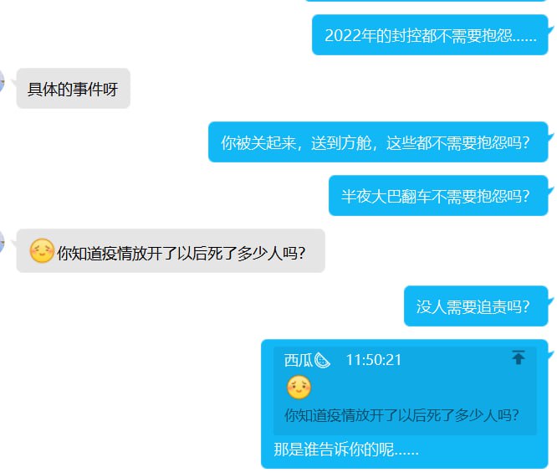The width and height of the screenshot is (557, 473).
Task: Click quoted text 你知道疫情放开了以后死了多少人吗 in reply
Action: pyautogui.click(x=401, y=415)
